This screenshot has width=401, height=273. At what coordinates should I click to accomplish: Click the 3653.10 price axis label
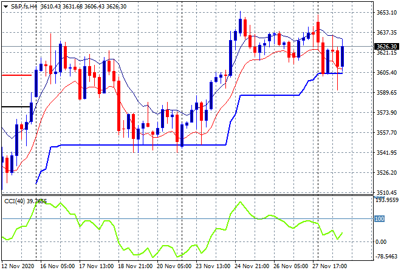pos(386,13)
